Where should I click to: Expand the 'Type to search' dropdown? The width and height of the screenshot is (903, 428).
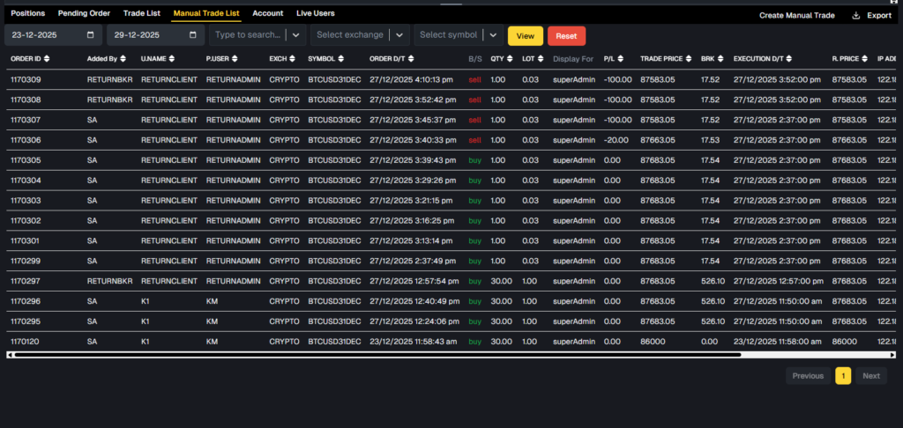click(x=296, y=35)
